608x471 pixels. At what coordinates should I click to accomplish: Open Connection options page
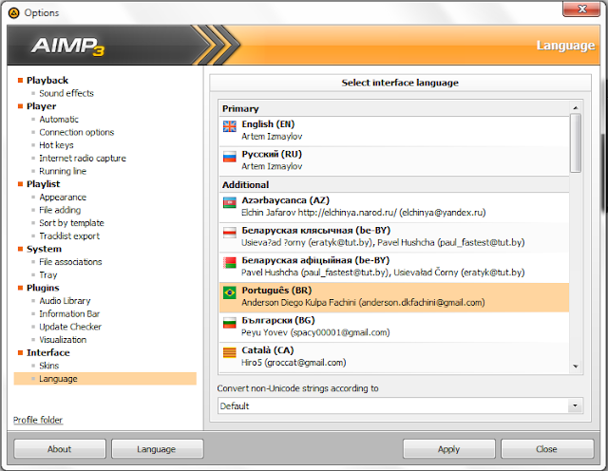[77, 132]
